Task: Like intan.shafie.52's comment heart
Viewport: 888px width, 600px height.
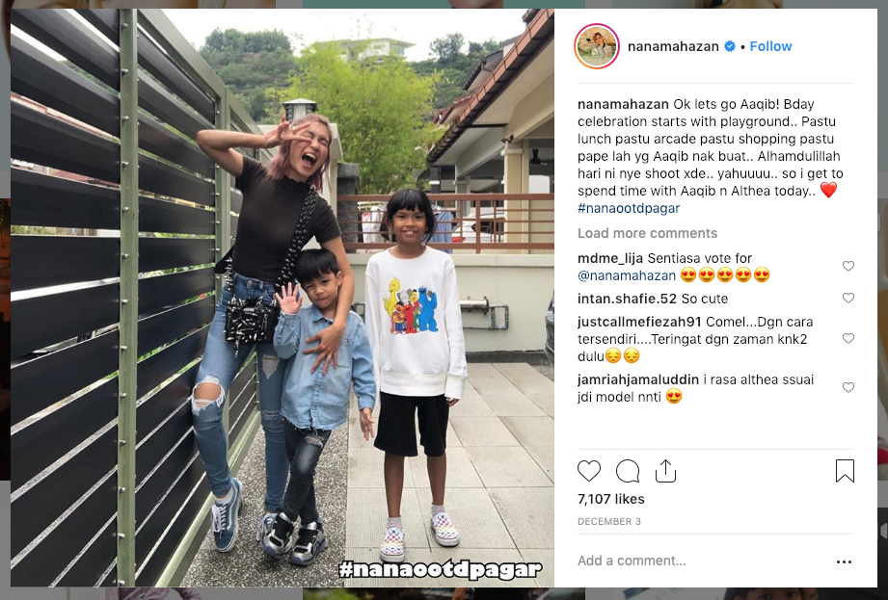Action: (x=848, y=298)
